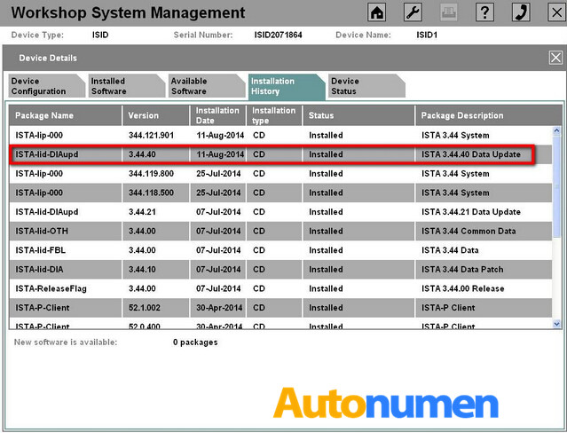Select the ISTA-lid-DIAupd 3.44.40 row name
Viewport: 567px width, 433px height.
pyautogui.click(x=47, y=154)
